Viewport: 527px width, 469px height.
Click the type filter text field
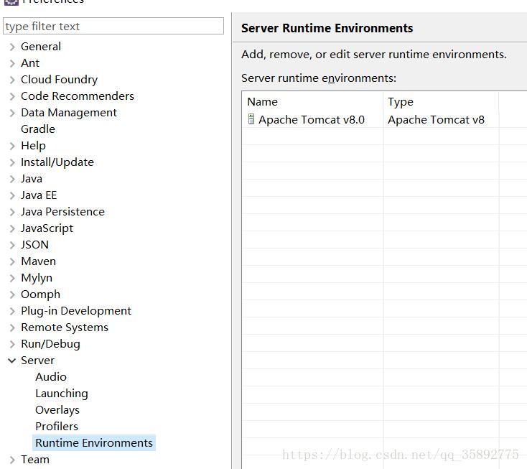coord(113,27)
